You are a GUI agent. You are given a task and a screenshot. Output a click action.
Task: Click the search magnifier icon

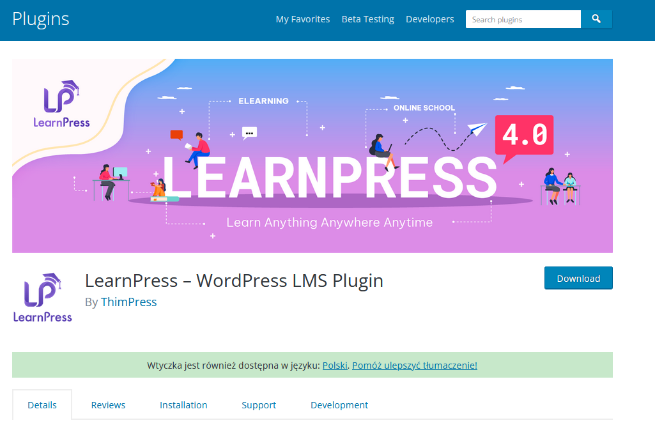pos(596,19)
